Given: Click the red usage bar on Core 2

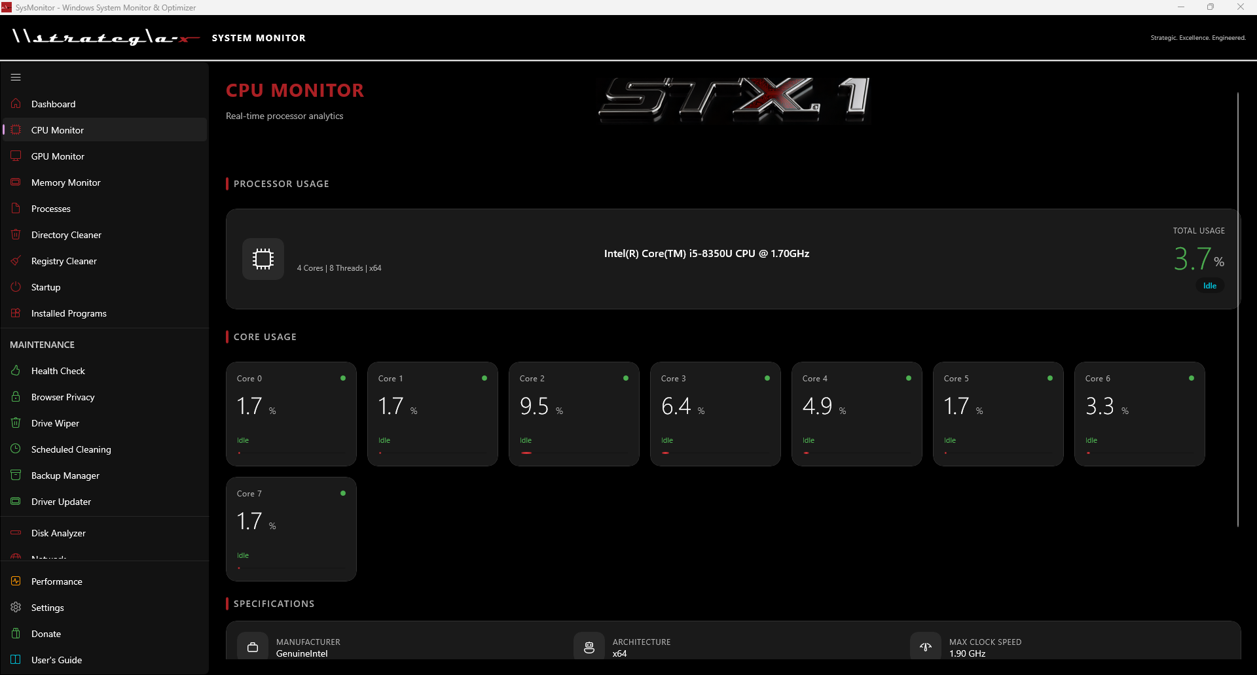Looking at the screenshot, I should (x=528, y=453).
